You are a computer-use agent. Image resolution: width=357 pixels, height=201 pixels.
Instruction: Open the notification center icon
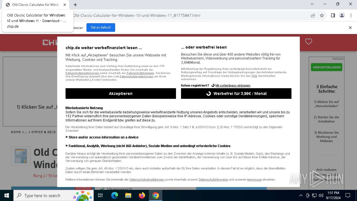coord(348,195)
